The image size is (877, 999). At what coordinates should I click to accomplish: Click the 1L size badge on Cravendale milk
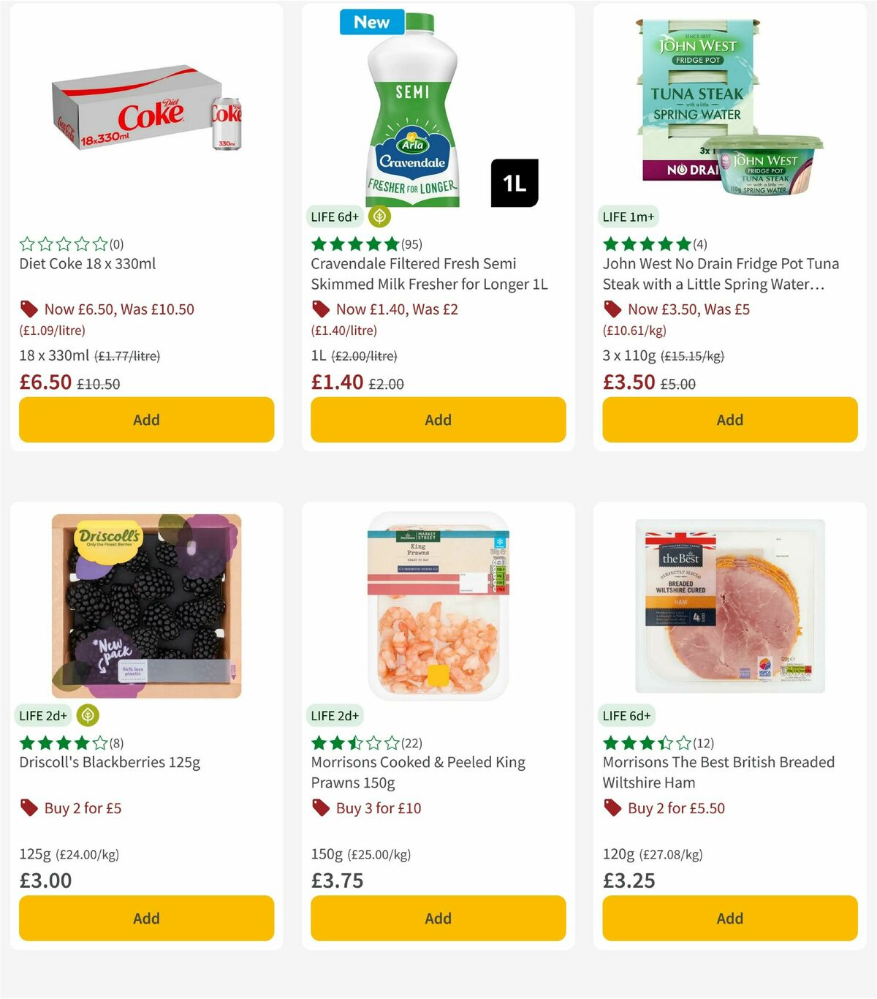tap(517, 183)
